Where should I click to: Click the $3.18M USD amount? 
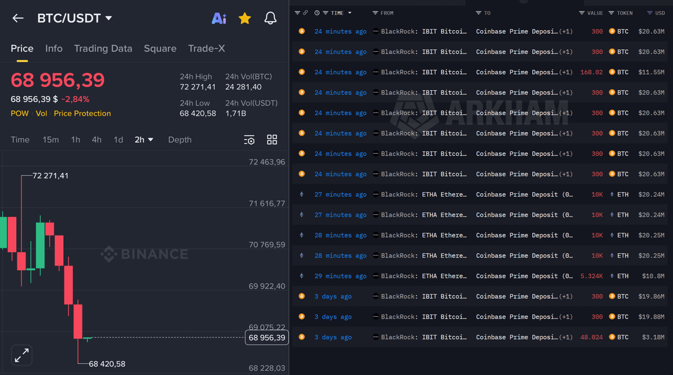(x=653, y=337)
